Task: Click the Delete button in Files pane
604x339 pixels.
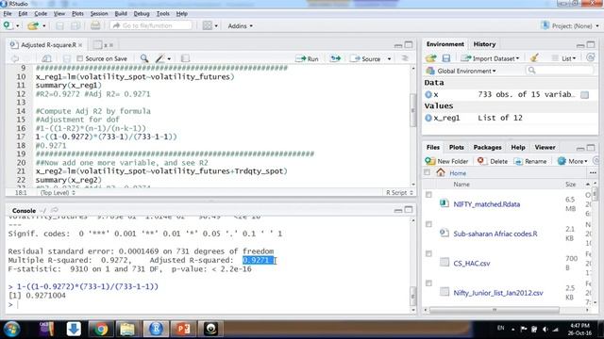Action: 493,161
